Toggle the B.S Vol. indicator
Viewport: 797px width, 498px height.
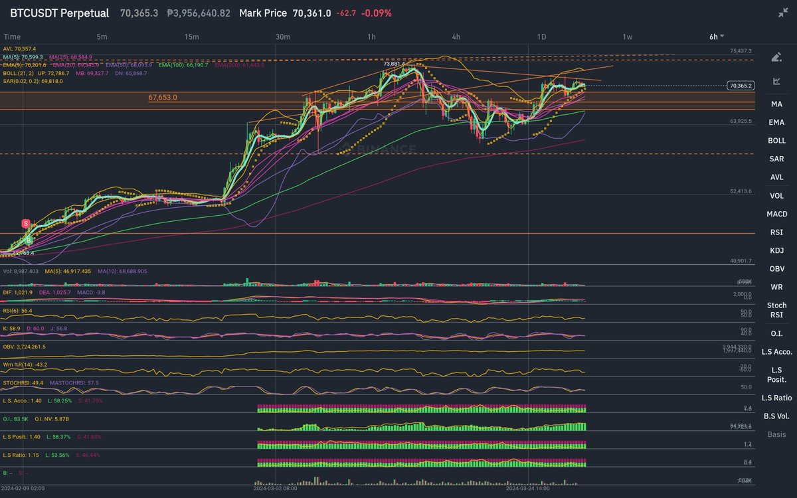776,416
